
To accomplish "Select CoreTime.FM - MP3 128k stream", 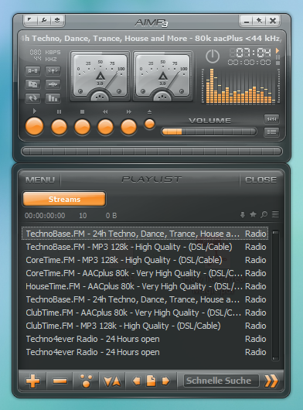I will 146,260.
